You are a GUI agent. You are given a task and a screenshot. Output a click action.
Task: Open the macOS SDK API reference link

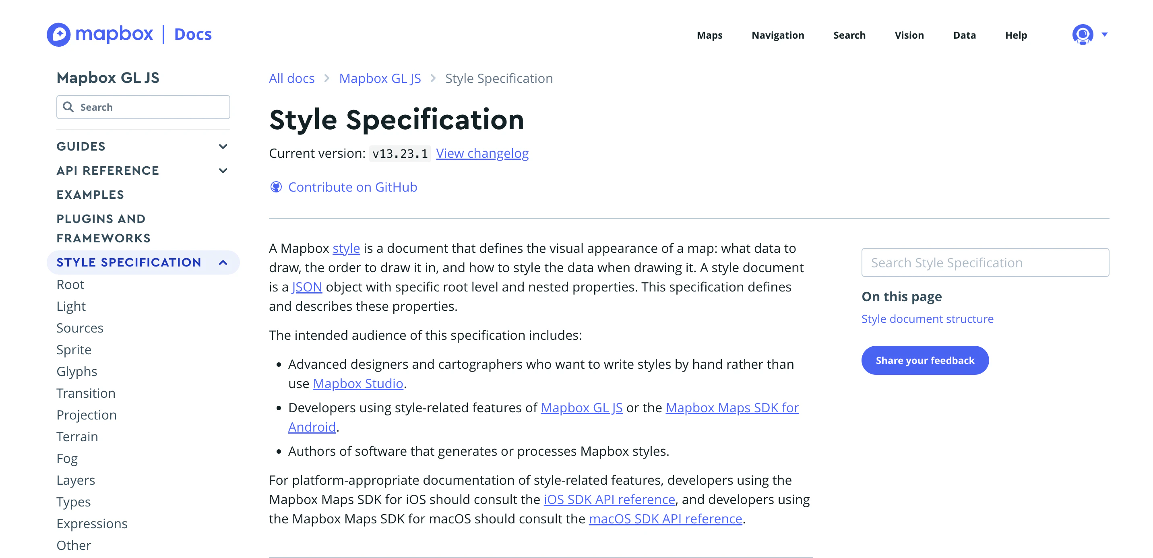coord(665,519)
